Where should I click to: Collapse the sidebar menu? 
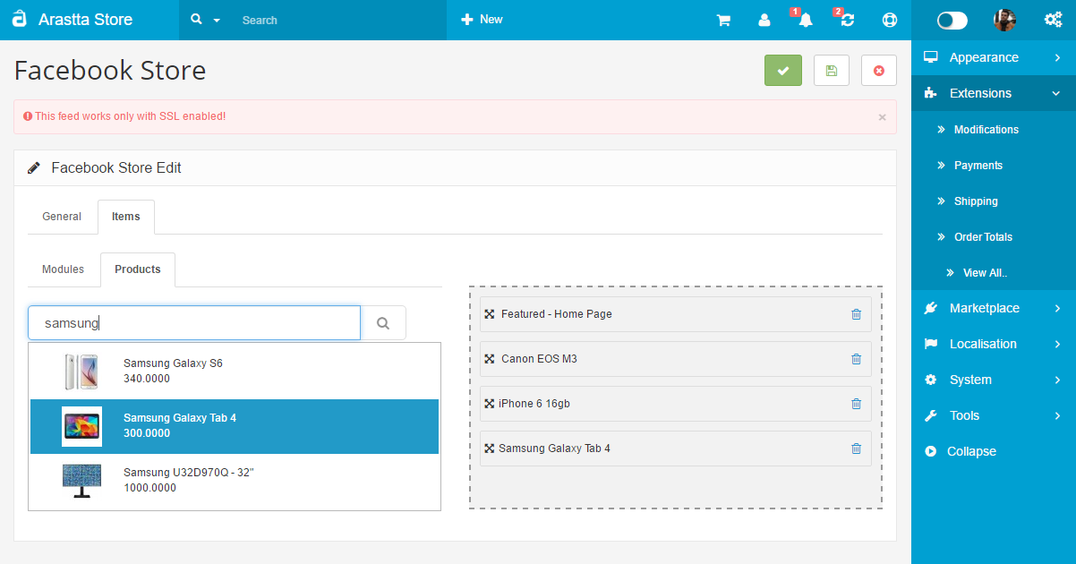[x=971, y=451]
